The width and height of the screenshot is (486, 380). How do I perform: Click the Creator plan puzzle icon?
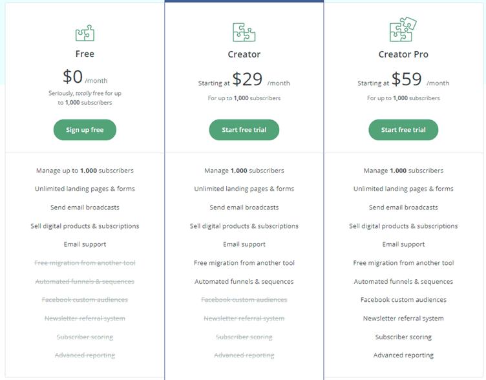tap(244, 32)
